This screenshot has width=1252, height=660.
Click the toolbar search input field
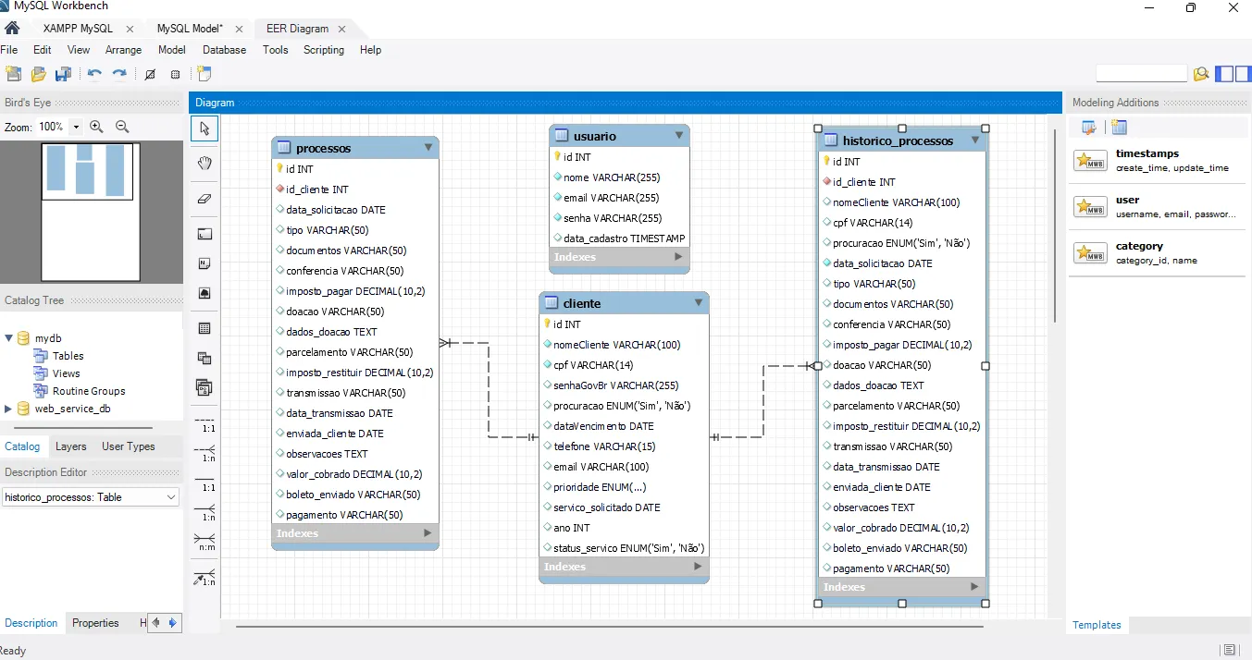[1142, 74]
